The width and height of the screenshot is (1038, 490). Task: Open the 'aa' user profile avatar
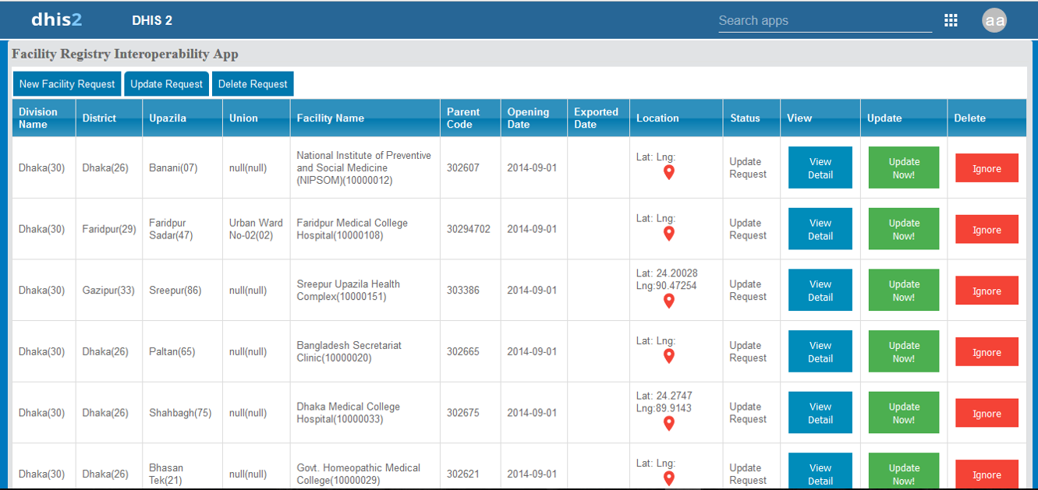coord(994,21)
